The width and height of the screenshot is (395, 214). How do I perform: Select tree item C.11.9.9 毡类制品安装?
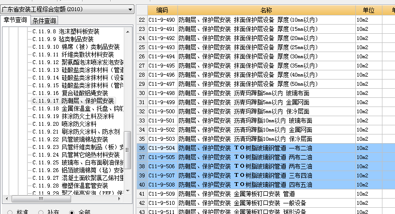pos(63,39)
